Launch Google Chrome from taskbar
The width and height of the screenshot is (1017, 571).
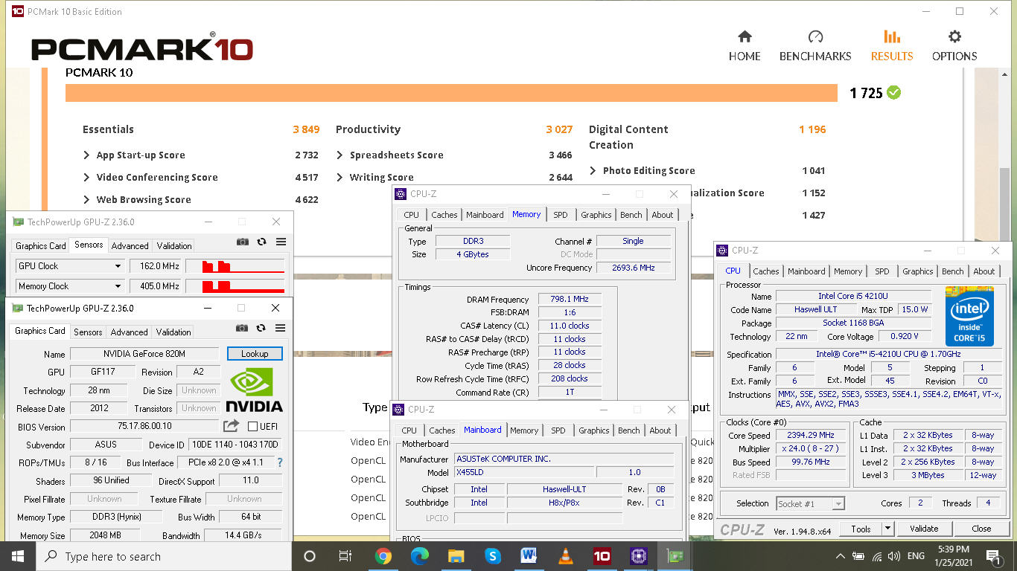click(383, 556)
